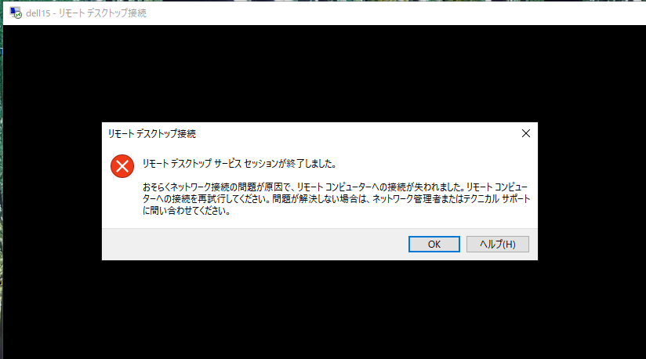Viewport: 646px width, 359px height.
Task: Click the black remote session area below dialog
Action: pos(321,310)
